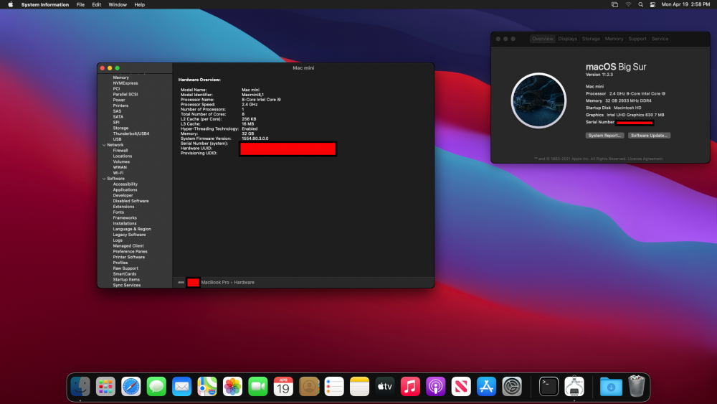Launch Terminal from the Dock
The image size is (717, 404).
(x=549, y=387)
